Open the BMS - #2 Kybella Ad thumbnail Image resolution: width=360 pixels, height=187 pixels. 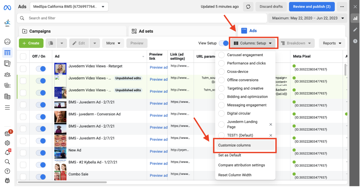pyautogui.click(x=60, y=165)
